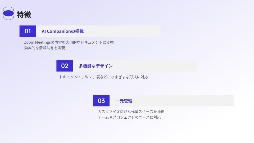Click the word Wiki in second description

89,77
